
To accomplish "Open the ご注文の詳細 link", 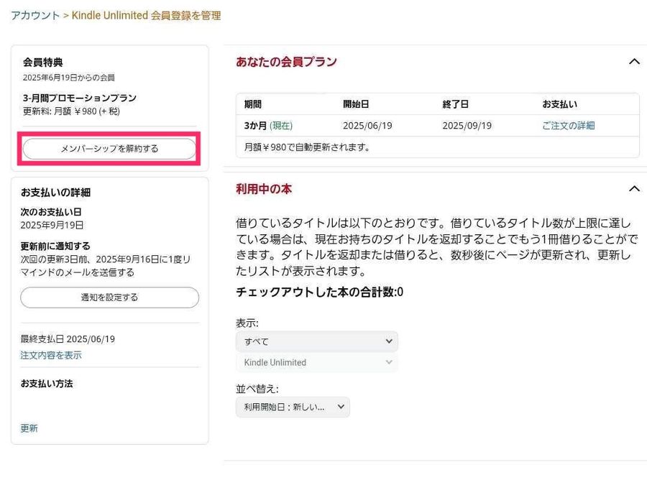I will [568, 126].
